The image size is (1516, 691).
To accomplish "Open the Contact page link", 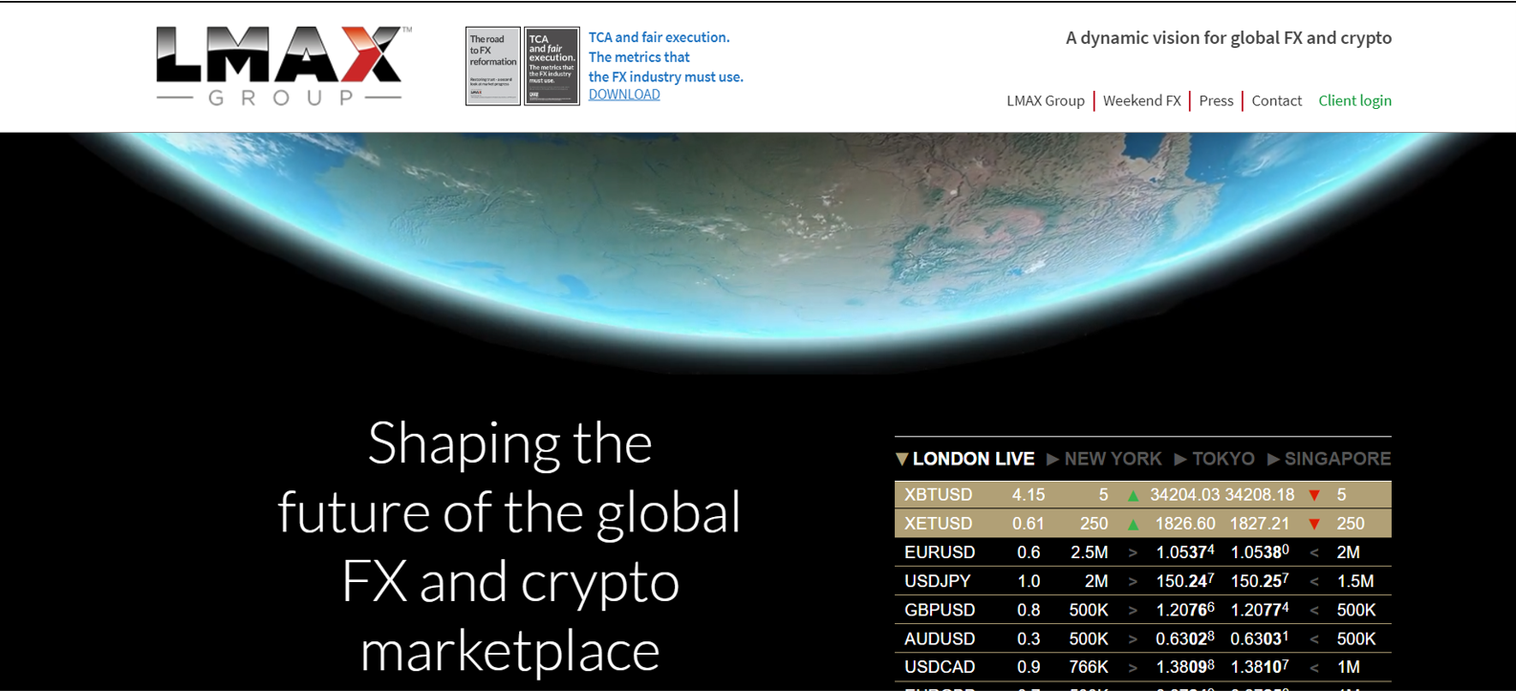I will click(x=1276, y=100).
